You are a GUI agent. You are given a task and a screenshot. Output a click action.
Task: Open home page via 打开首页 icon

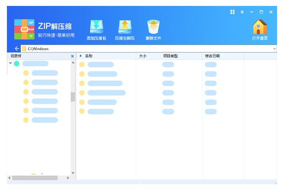pyautogui.click(x=260, y=27)
